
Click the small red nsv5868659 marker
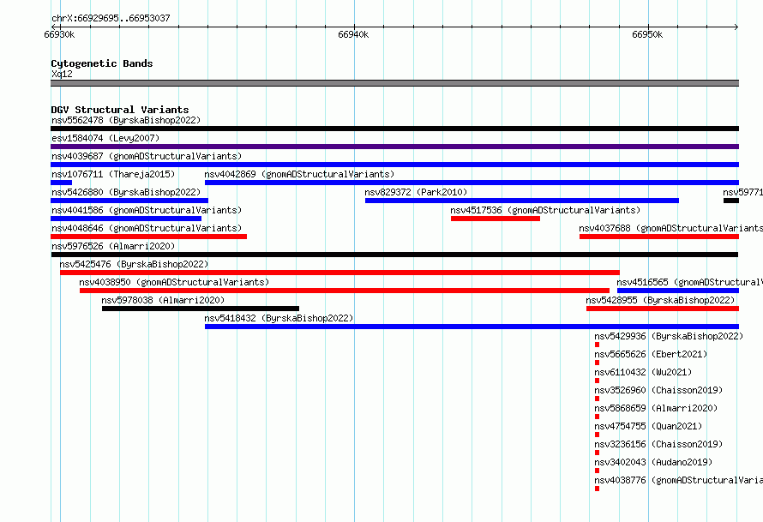point(597,417)
